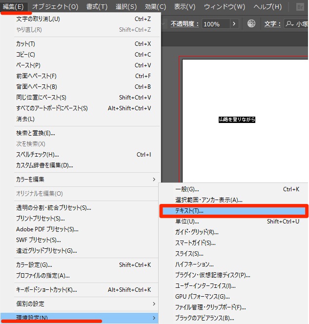Select スマートガイド(S)...
The height and width of the screenshot is (324, 309).
233,243
